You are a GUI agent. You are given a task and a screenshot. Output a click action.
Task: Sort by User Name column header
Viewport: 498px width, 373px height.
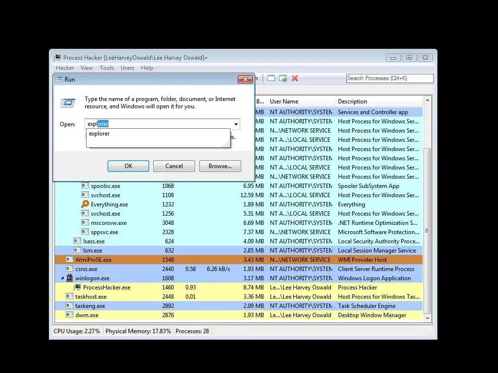click(x=301, y=102)
